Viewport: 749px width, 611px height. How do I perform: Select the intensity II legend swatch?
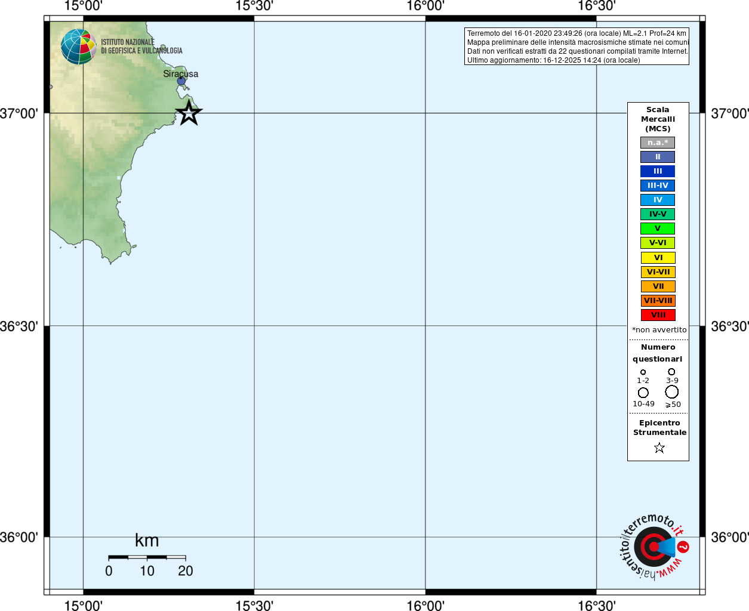click(x=658, y=157)
